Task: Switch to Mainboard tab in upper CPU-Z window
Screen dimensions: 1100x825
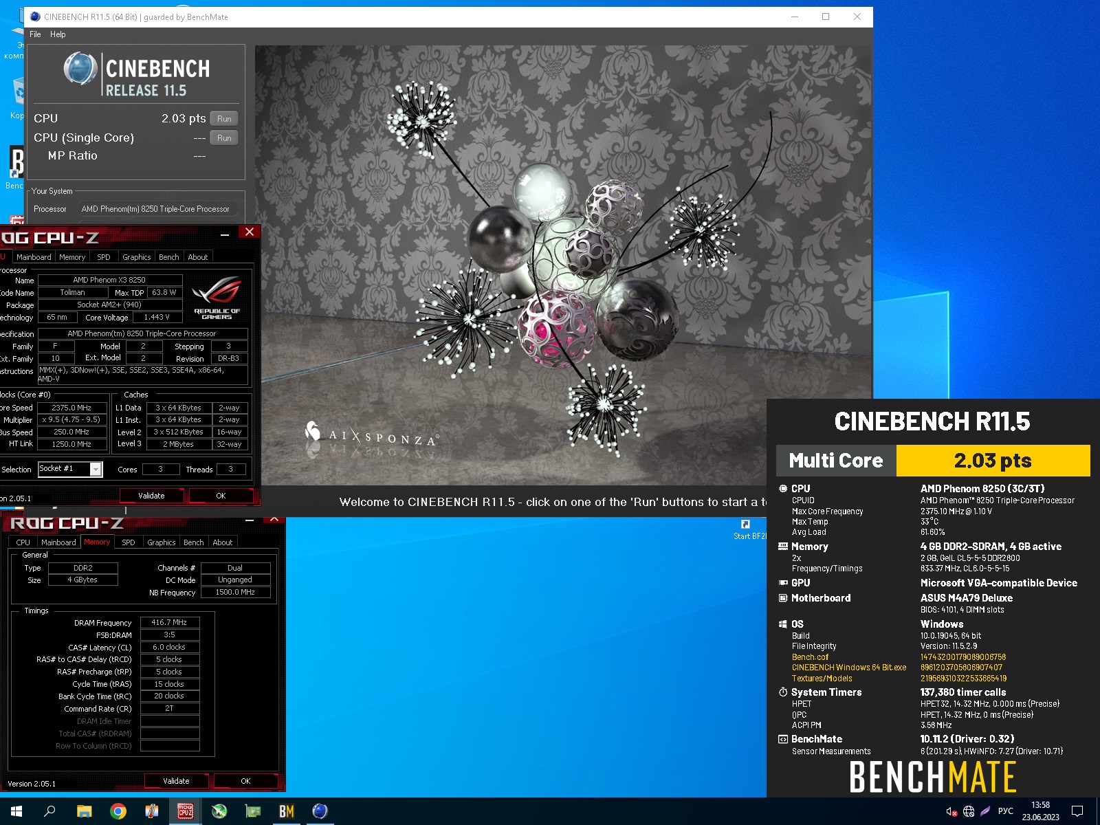Action: (34, 257)
